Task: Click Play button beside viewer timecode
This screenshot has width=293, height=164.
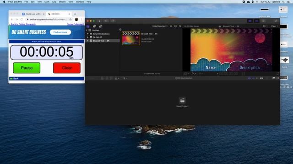Action: tap(217, 74)
